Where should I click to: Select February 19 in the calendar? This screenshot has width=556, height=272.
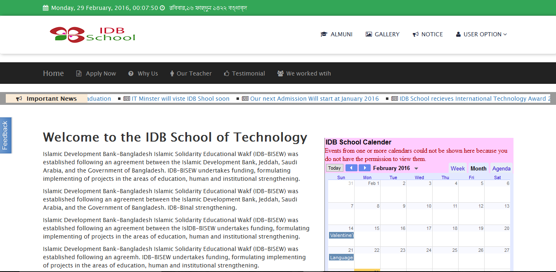coord(471,236)
